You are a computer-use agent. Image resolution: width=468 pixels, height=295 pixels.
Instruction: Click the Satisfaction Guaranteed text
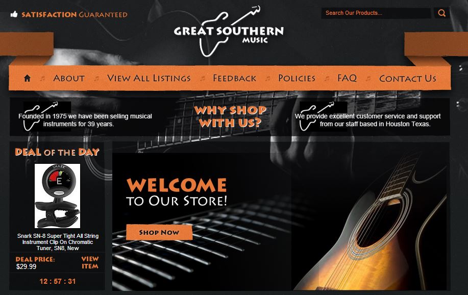coord(75,14)
